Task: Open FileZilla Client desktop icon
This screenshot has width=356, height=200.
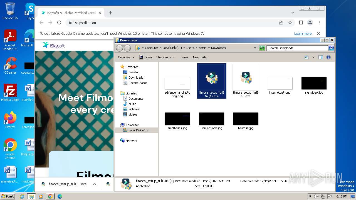Action: (x=10, y=93)
